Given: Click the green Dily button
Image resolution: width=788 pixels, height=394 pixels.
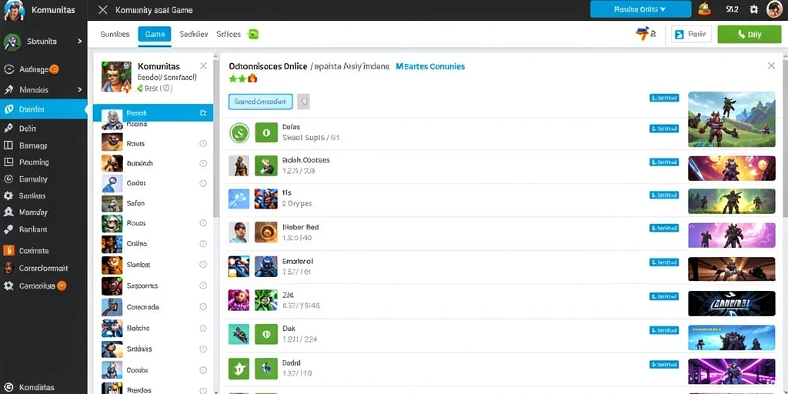Looking at the screenshot, I should [x=750, y=34].
